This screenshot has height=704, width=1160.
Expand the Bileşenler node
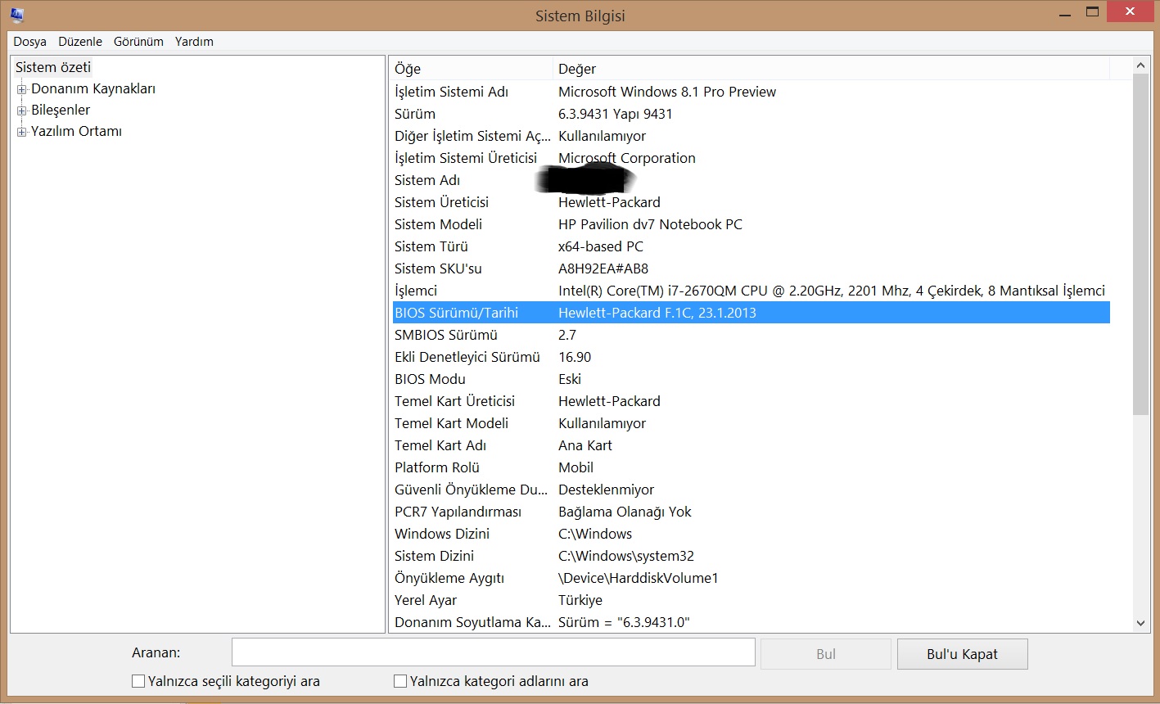[22, 111]
